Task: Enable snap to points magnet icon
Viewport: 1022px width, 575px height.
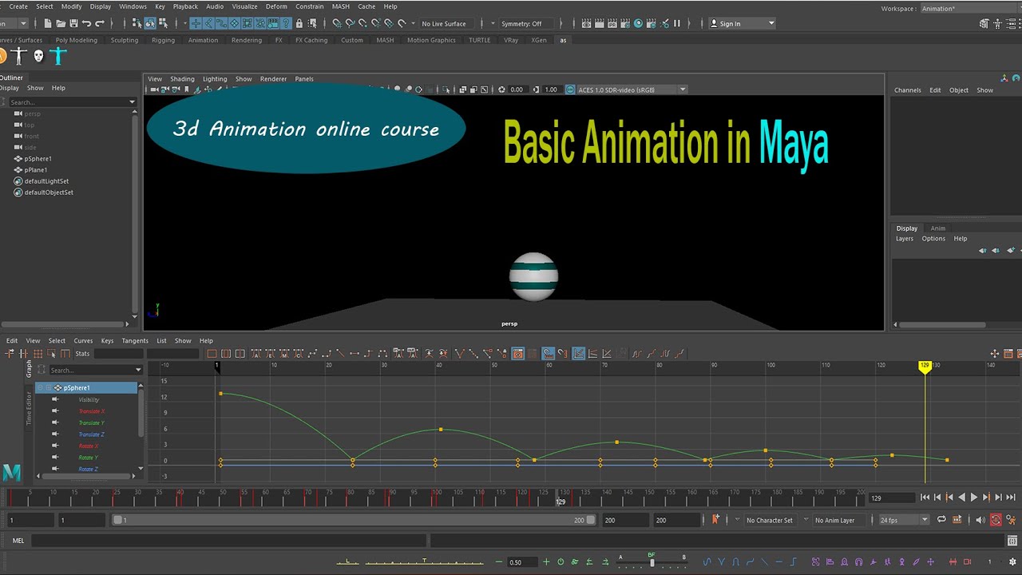Action: click(362, 24)
